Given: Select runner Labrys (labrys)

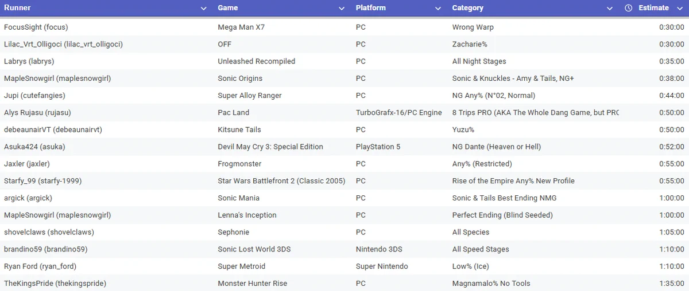Looking at the screenshot, I should pos(29,61).
